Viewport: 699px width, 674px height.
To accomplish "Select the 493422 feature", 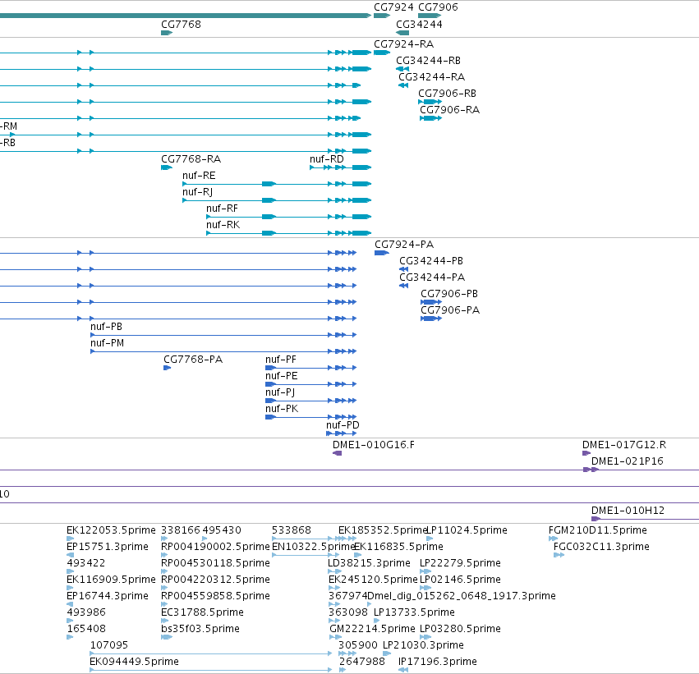I will tap(70, 571).
